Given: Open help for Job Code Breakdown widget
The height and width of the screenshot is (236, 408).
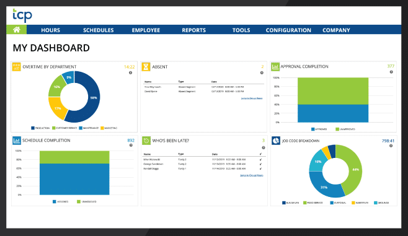Looking at the screenshot, I should click(391, 146).
